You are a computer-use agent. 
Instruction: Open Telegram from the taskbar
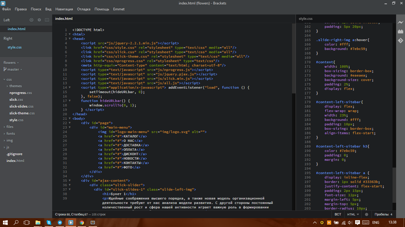(60, 223)
